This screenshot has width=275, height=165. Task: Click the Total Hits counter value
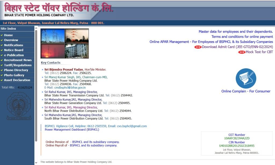pos(25,87)
